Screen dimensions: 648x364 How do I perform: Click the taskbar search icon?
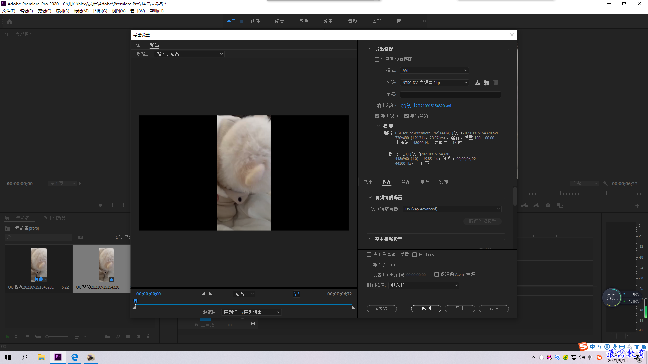point(24,357)
